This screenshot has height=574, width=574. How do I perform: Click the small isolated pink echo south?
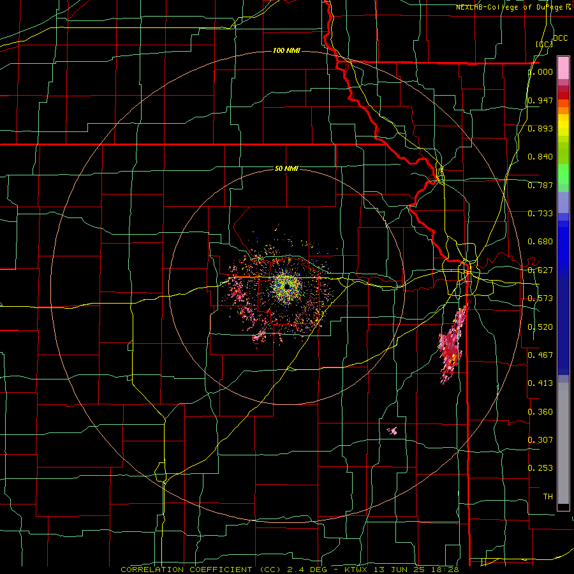click(392, 430)
